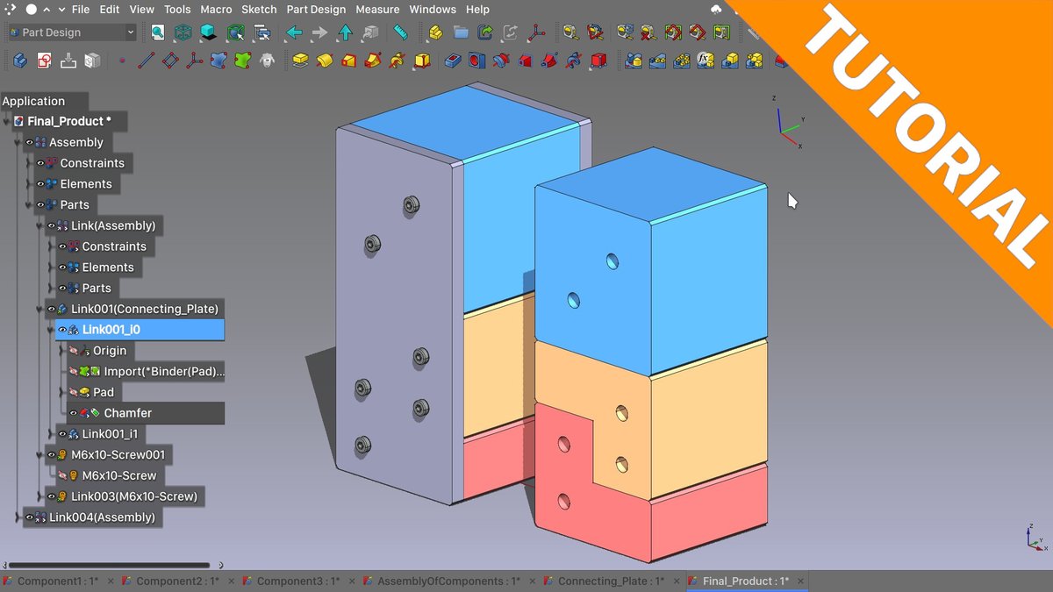Collapse the Final_Product document tree
This screenshot has height=592, width=1053.
pos(6,121)
